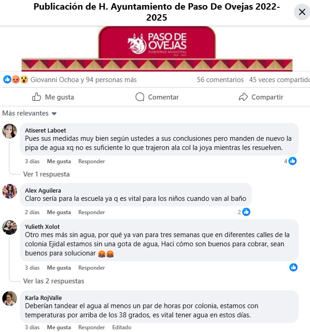View likes on Alex Aguilera's comment
Screen dimensions: 310x332
tap(244, 212)
